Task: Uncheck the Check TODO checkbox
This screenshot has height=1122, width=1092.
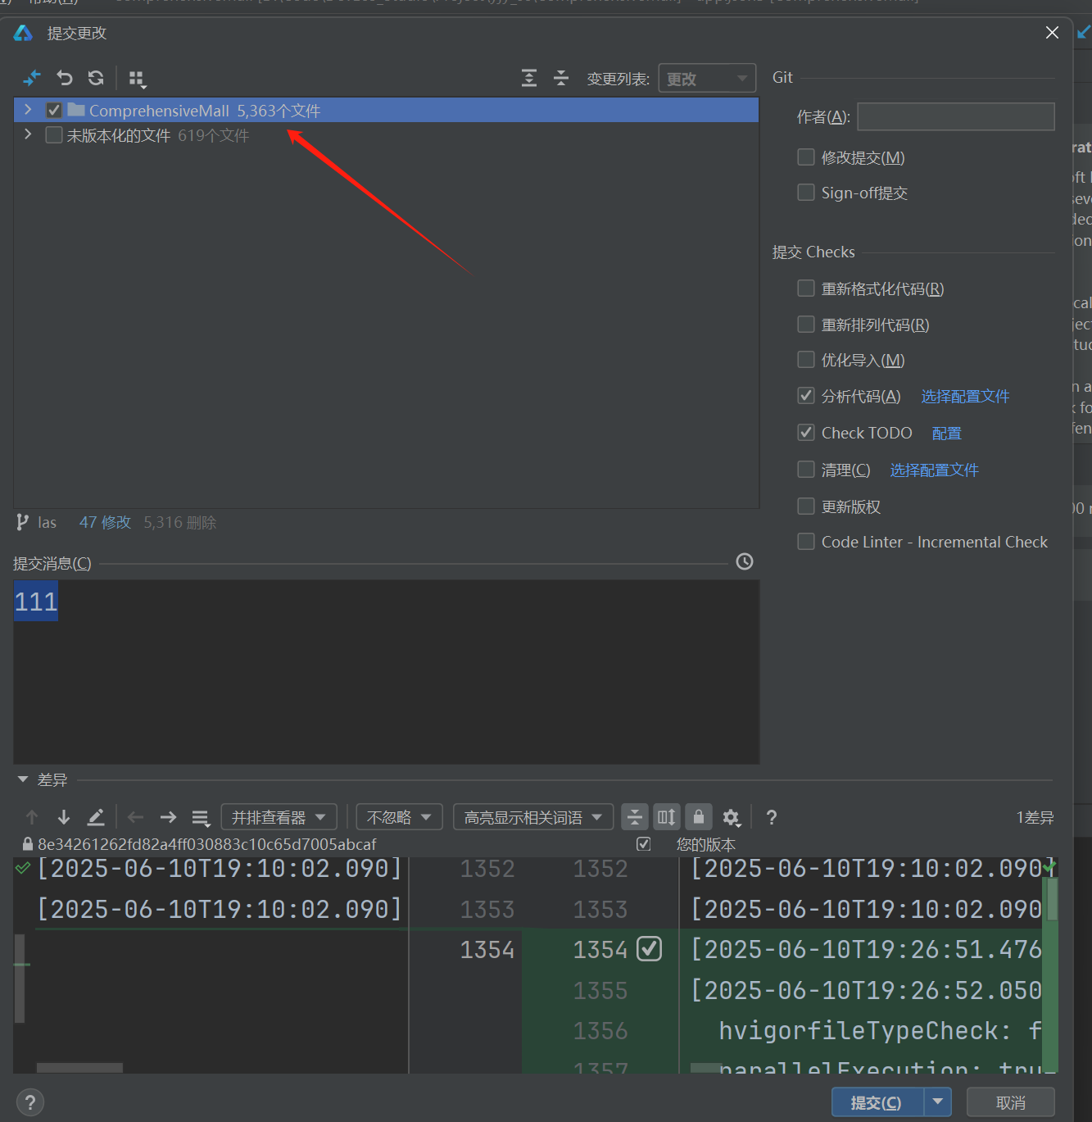Action: coord(806,433)
